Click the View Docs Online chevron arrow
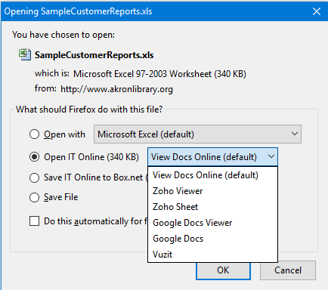 tap(271, 156)
